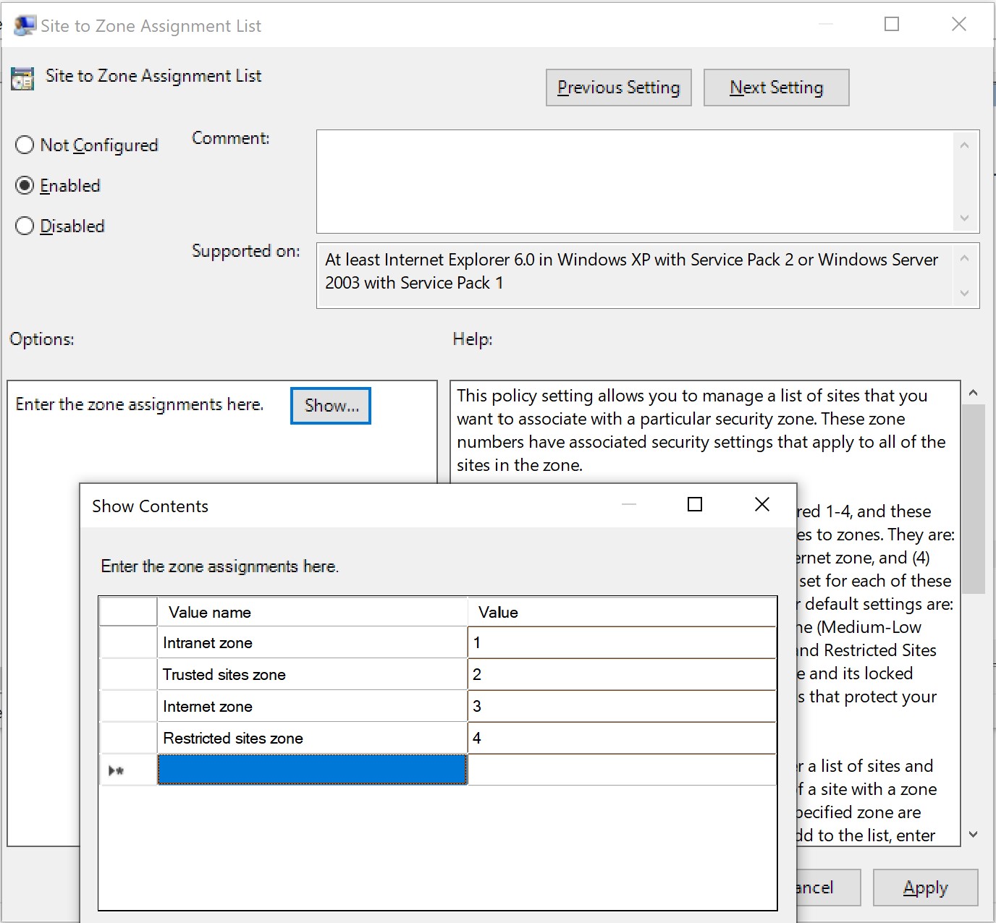This screenshot has height=923, width=996.
Task: Click the policy setting icon beside title
Action: pos(22,78)
